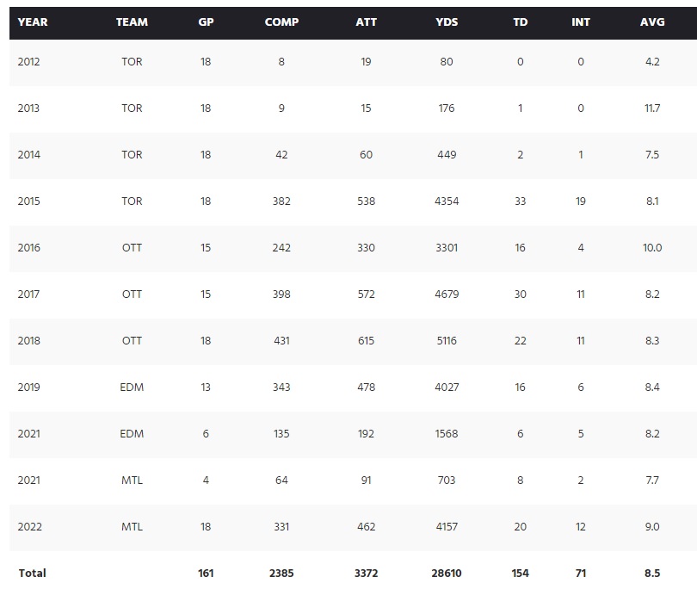
Task: Click the AVG column header
Action: pos(652,22)
